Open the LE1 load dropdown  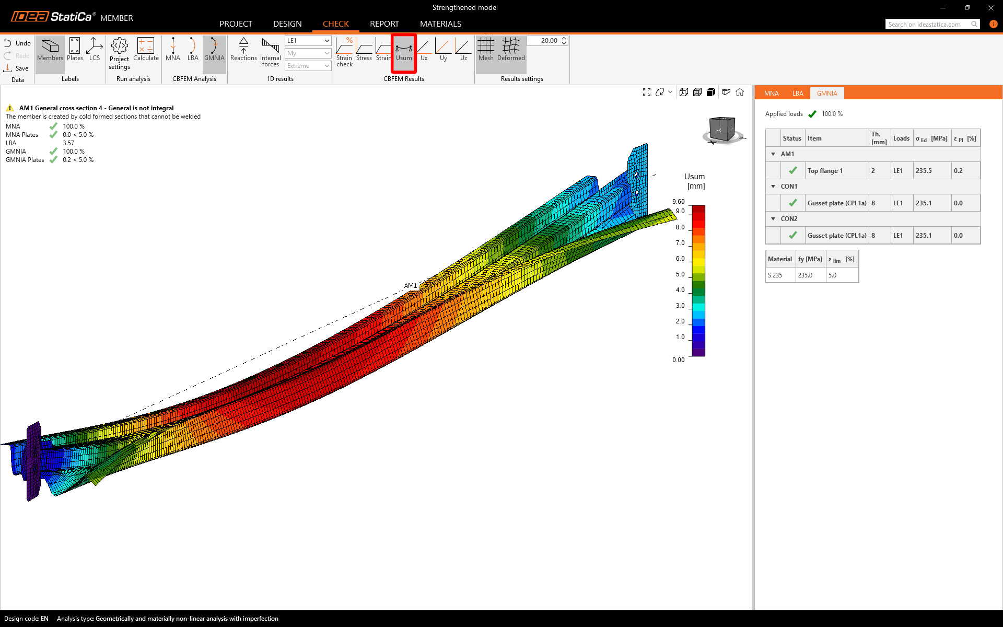click(308, 41)
